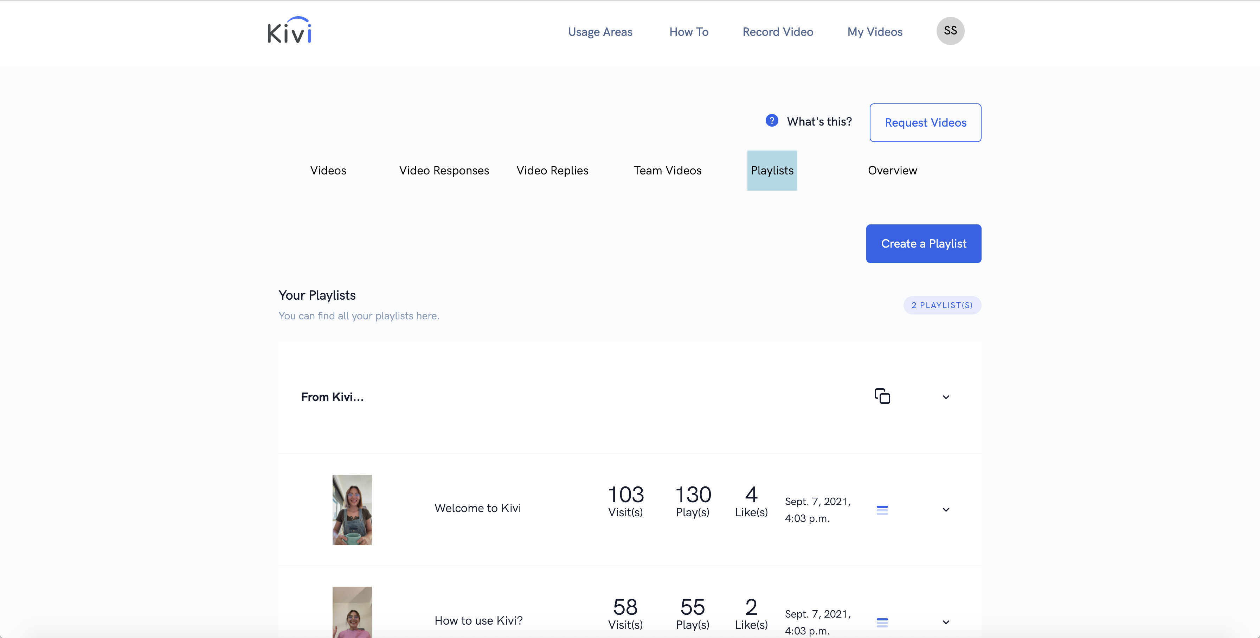Copy the From Kivi playlist link

pos(882,396)
